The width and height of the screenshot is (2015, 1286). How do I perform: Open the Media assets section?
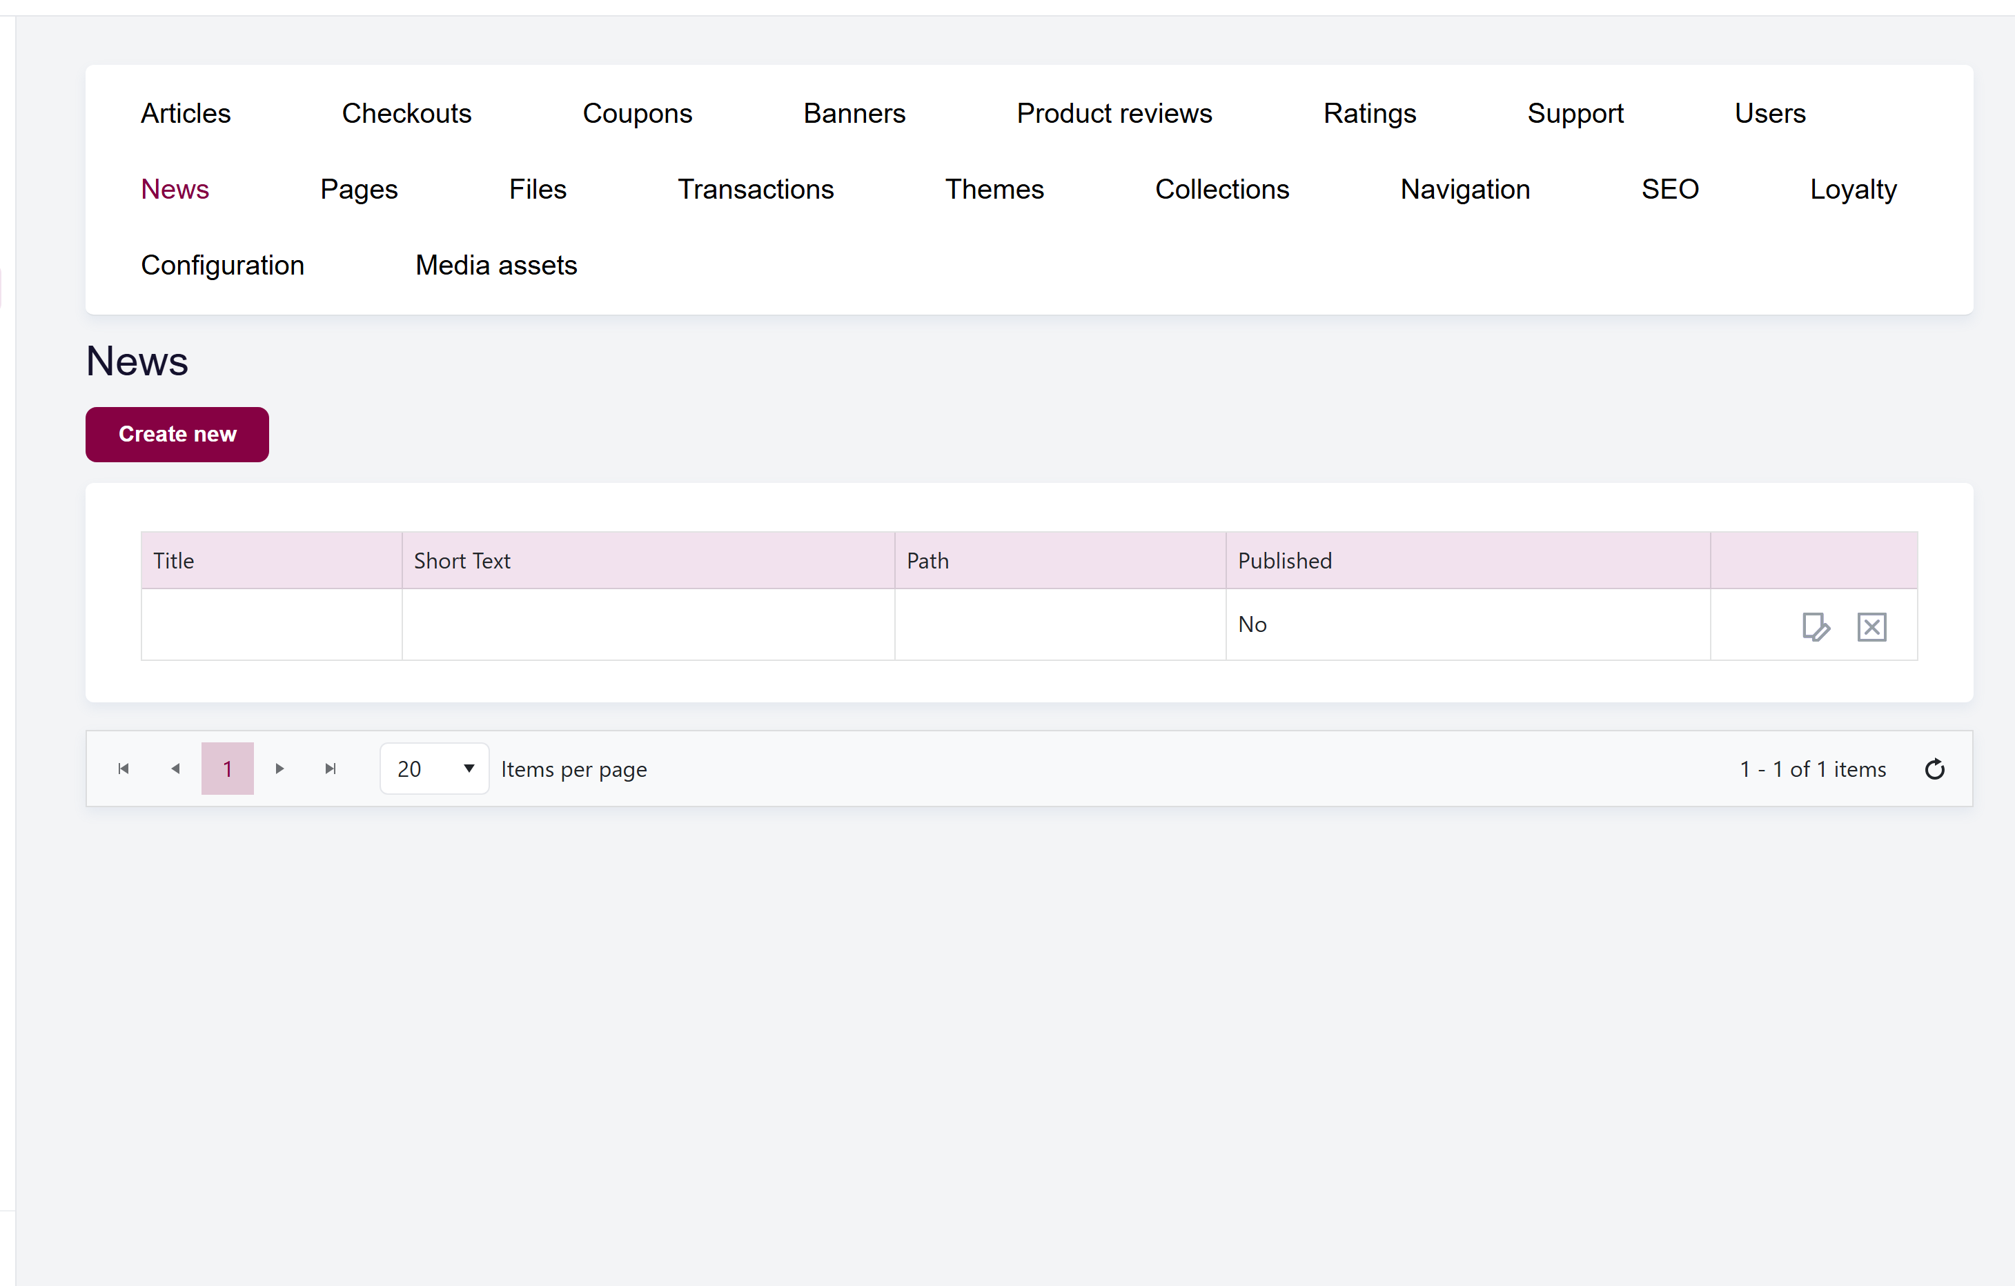point(496,265)
